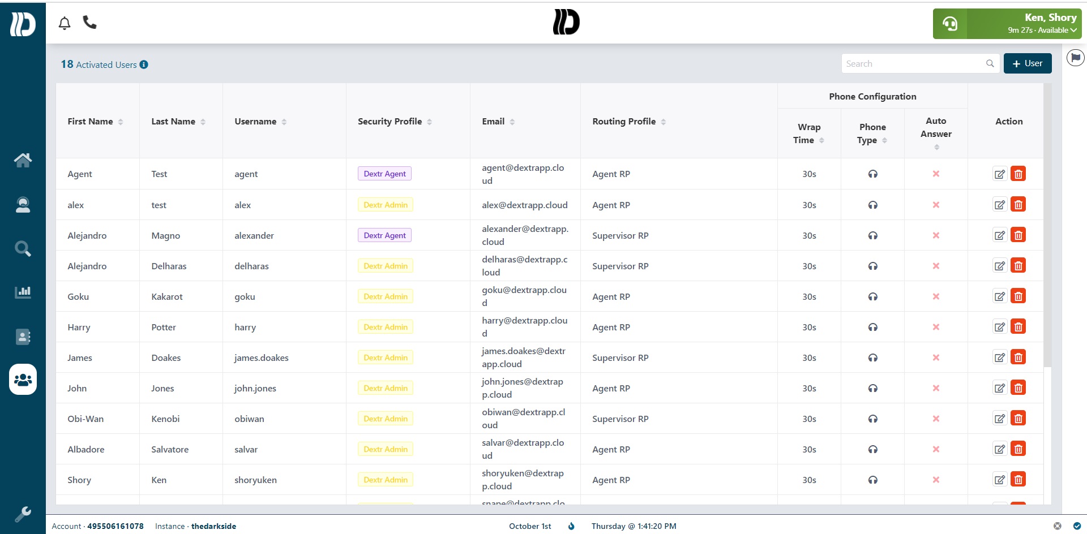
Task: Sort by Security Profile column
Action: coord(429,122)
